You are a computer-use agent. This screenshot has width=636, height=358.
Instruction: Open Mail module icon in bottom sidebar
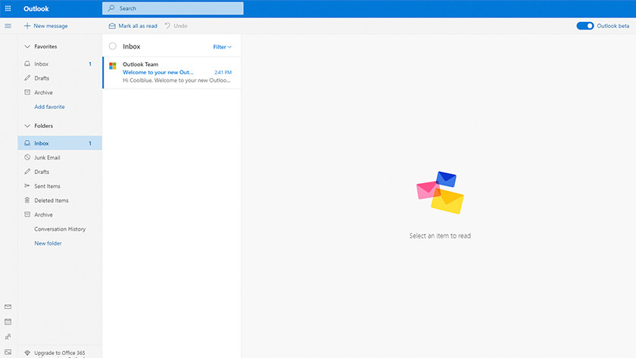click(x=8, y=307)
